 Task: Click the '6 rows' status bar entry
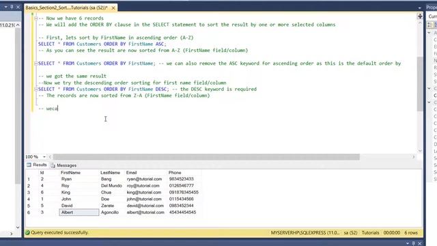411,232
